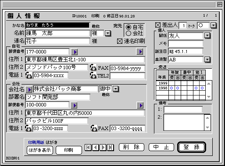
Task: Click the 名前 field 練馬 太郎
Action: [57, 33]
